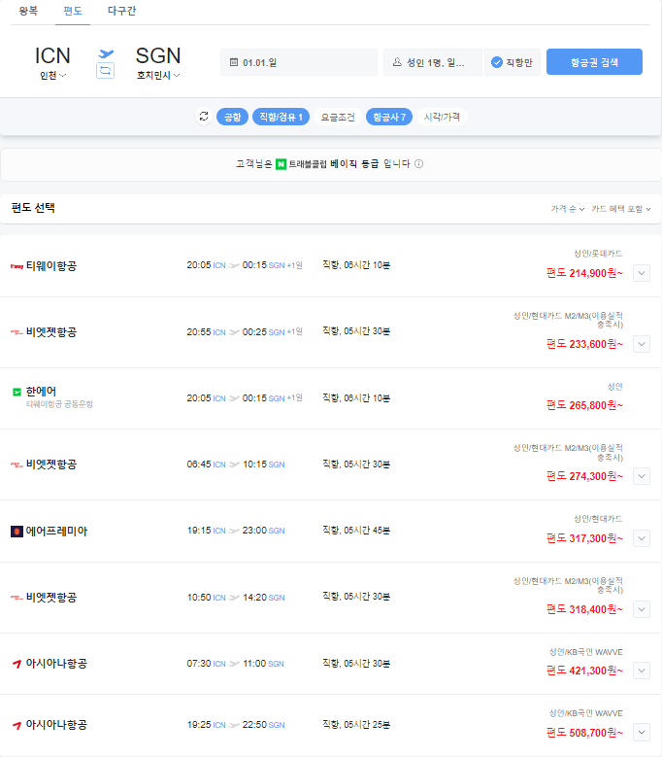This screenshot has height=757, width=662.
Task: Open the 요금조건 fare condition filter
Action: 338,117
